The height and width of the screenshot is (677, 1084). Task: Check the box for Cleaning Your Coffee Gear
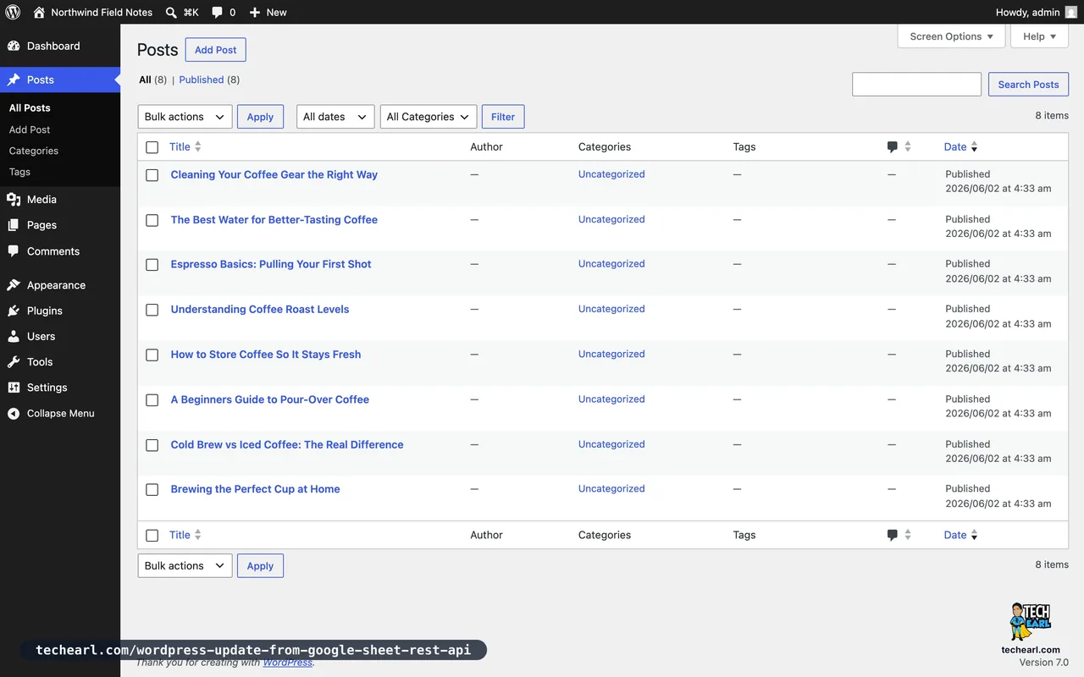[152, 175]
